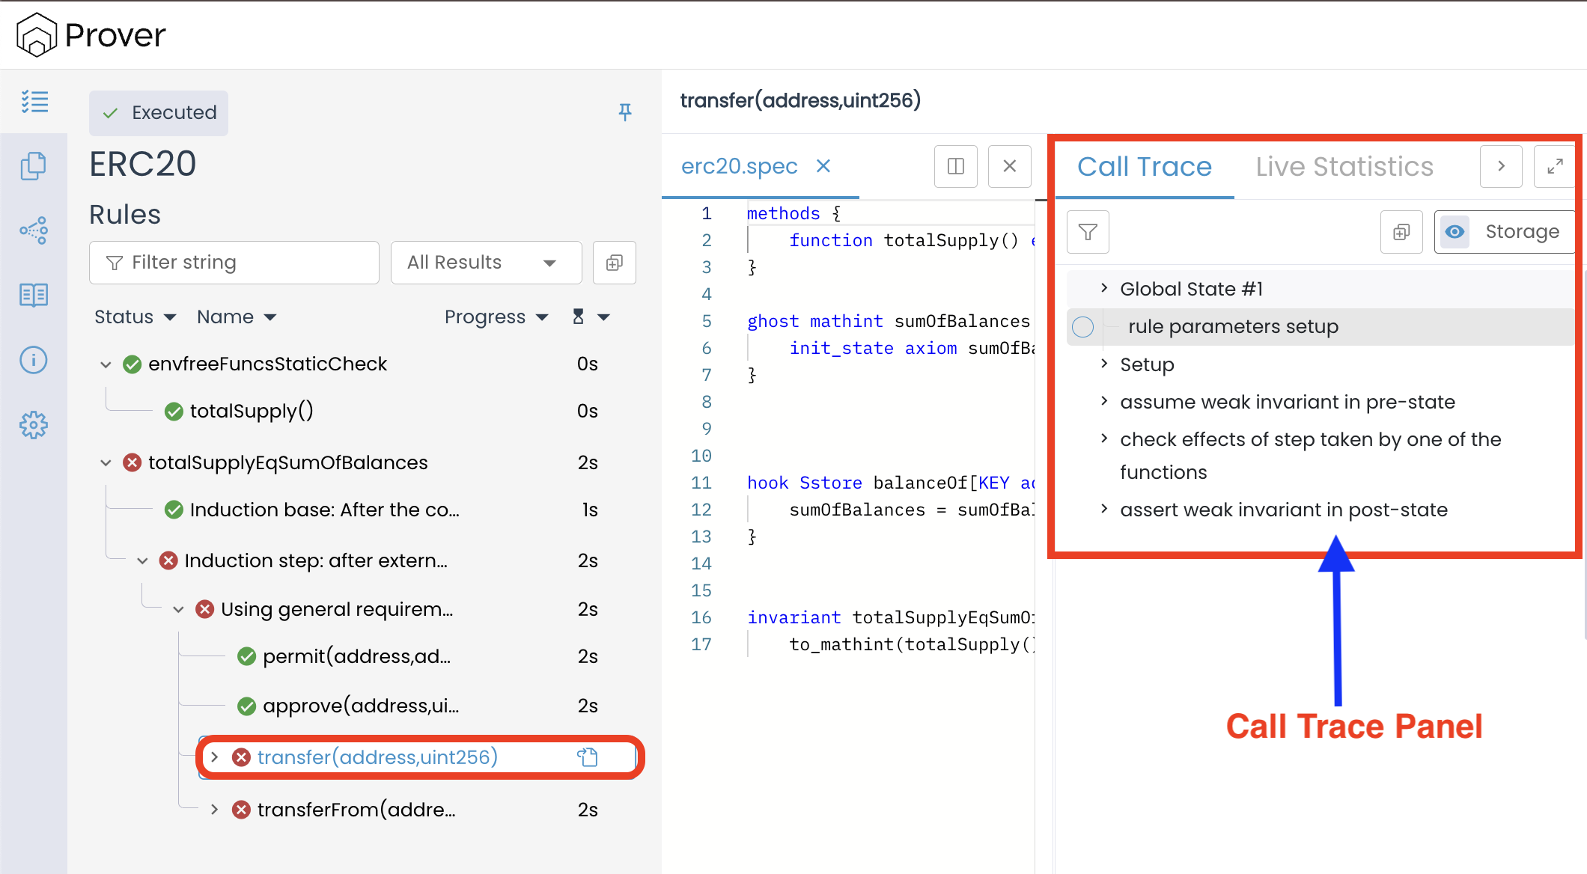This screenshot has height=874, width=1587.
Task: Expand the Global State #1 node
Action: (1104, 288)
